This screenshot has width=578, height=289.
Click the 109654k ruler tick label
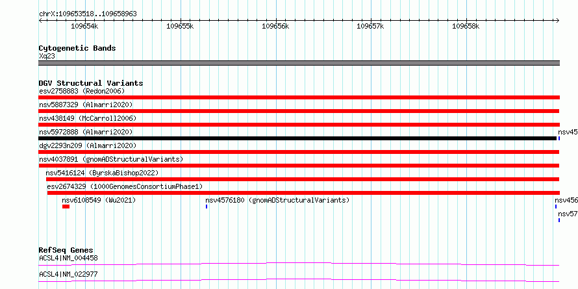coord(85,26)
